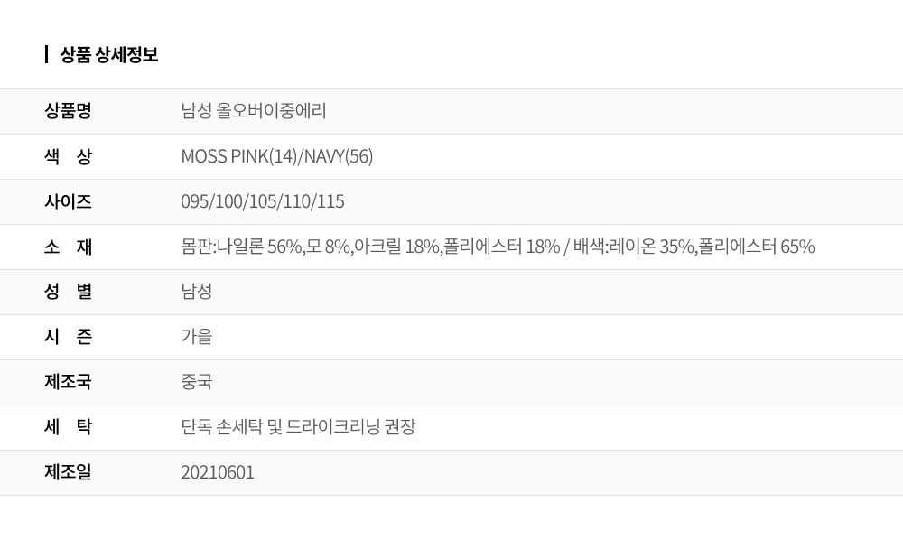Image resolution: width=903 pixels, height=540 pixels.
Task: Click the material composition text
Action: pos(498,247)
